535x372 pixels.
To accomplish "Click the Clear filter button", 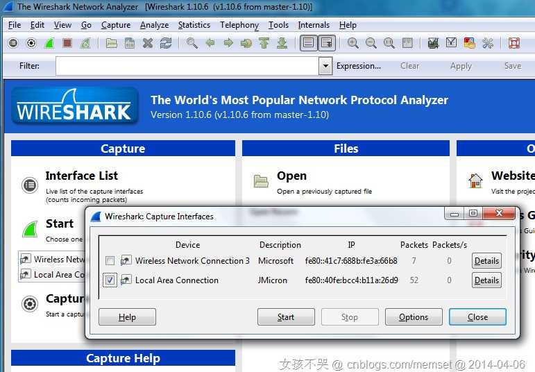I will 410,66.
